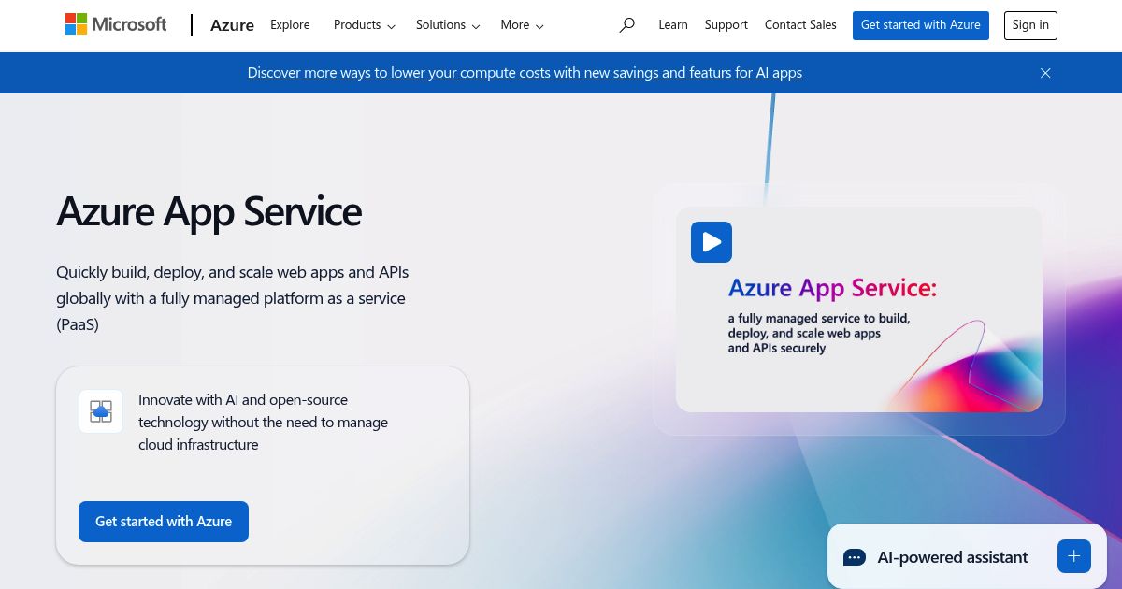Dismiss the blue announcement banner
The height and width of the screenshot is (589, 1122).
(1045, 73)
